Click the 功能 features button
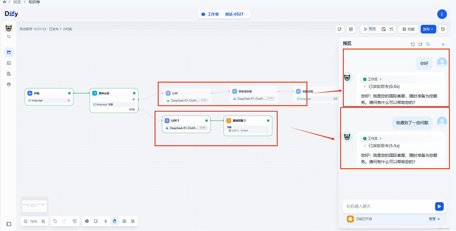This screenshot has width=456, height=231. pyautogui.click(x=408, y=29)
